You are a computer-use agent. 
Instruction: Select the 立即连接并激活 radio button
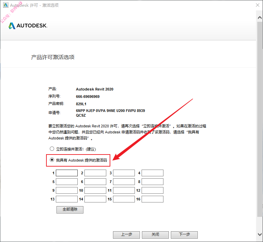pos(52,148)
